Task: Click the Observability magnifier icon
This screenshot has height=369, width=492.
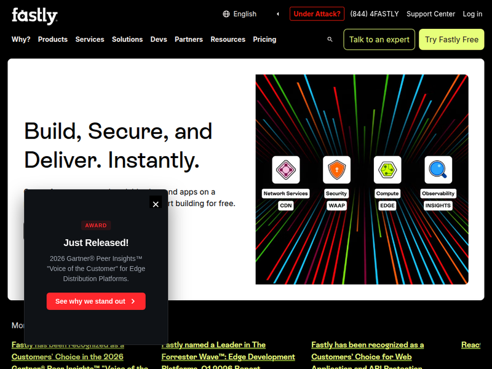Action: pos(438,170)
